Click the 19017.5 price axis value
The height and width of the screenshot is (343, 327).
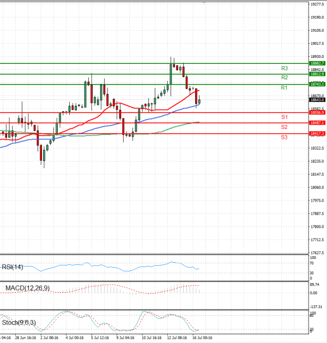point(317,44)
